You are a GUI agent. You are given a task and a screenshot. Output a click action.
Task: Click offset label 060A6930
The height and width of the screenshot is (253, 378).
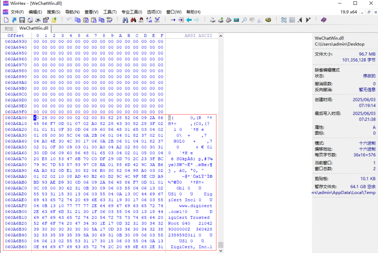click(16, 41)
